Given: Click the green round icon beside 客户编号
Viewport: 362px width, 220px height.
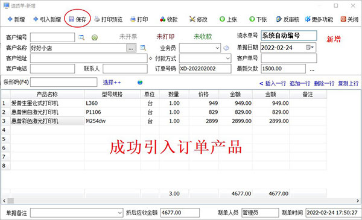Looking at the screenshot, I should coord(95,37).
